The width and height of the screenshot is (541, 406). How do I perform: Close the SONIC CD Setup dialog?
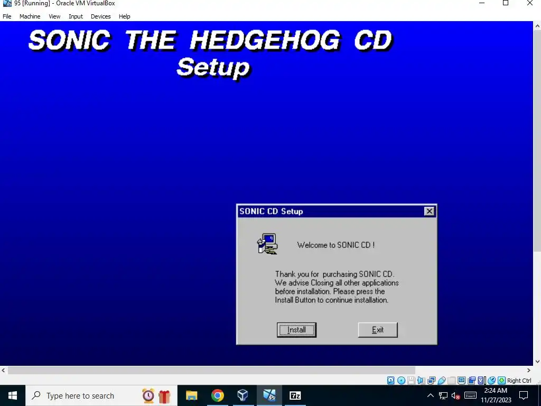[x=429, y=211]
